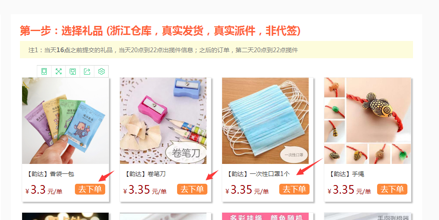Click 去下单 for 卷笔刀

(192, 189)
